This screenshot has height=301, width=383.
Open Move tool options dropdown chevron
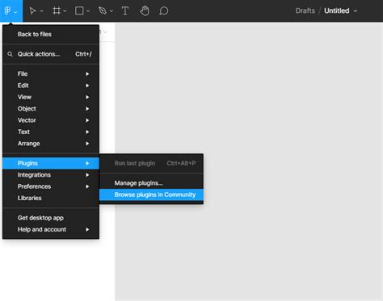click(x=41, y=11)
